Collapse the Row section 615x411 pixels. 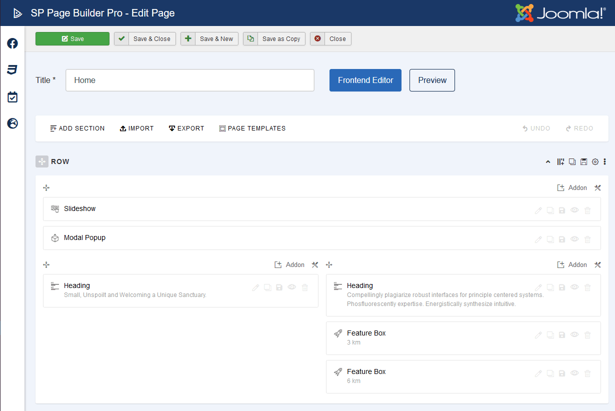(548, 161)
